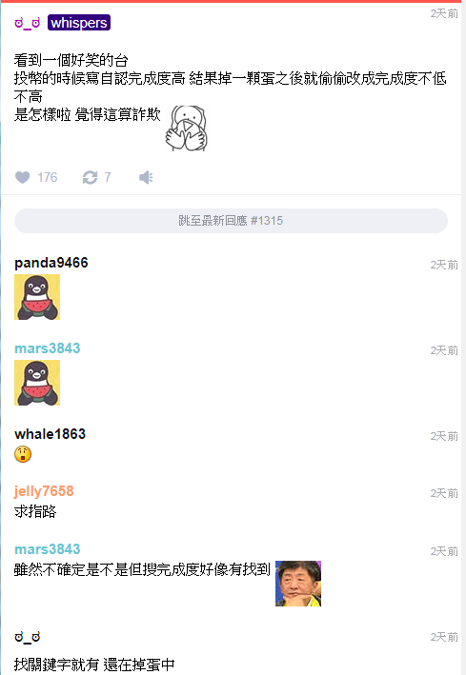The width and height of the screenshot is (466, 675).
Task: Click the astonished face emoji by whale1863
Action: tap(23, 454)
